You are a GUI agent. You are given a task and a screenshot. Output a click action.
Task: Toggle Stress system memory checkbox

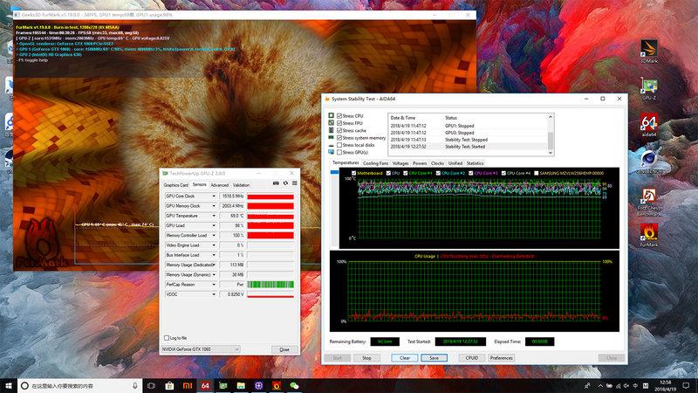pyautogui.click(x=339, y=138)
